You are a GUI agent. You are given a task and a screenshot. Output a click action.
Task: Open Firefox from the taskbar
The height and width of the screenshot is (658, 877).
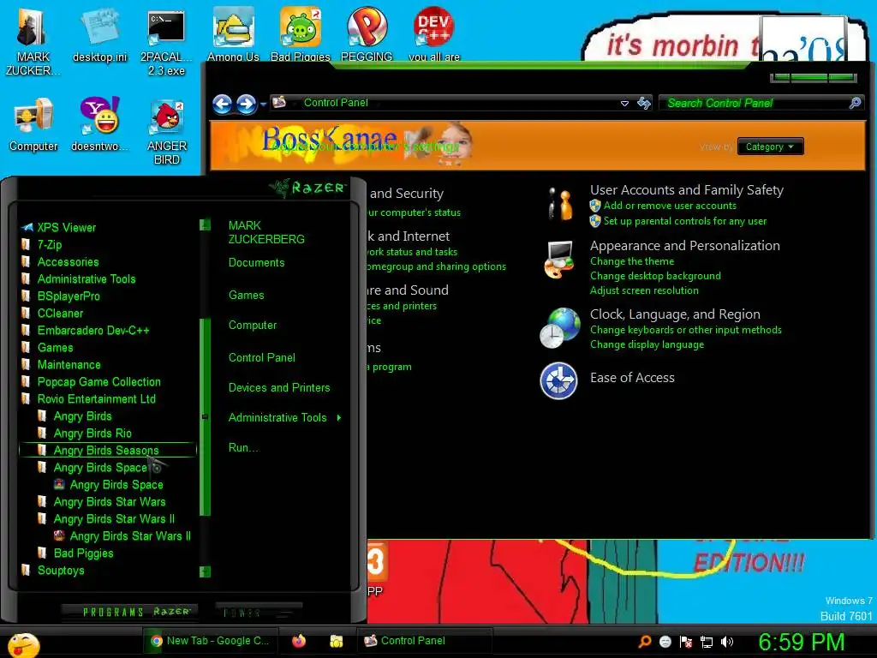299,641
